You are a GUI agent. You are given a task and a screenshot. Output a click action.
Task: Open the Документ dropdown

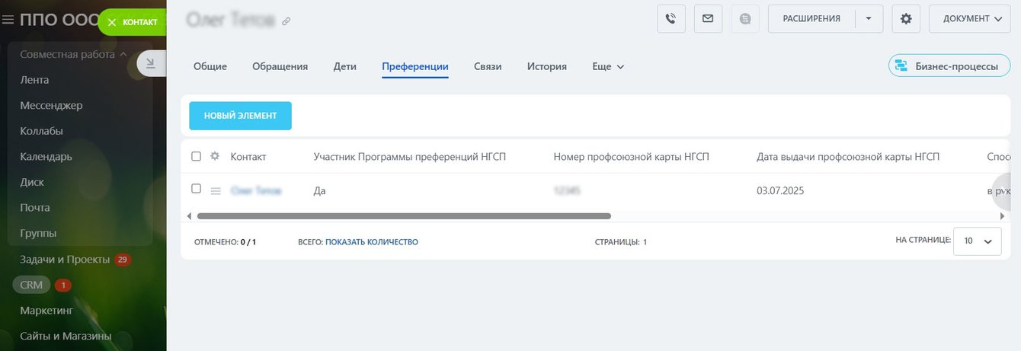pyautogui.click(x=969, y=19)
